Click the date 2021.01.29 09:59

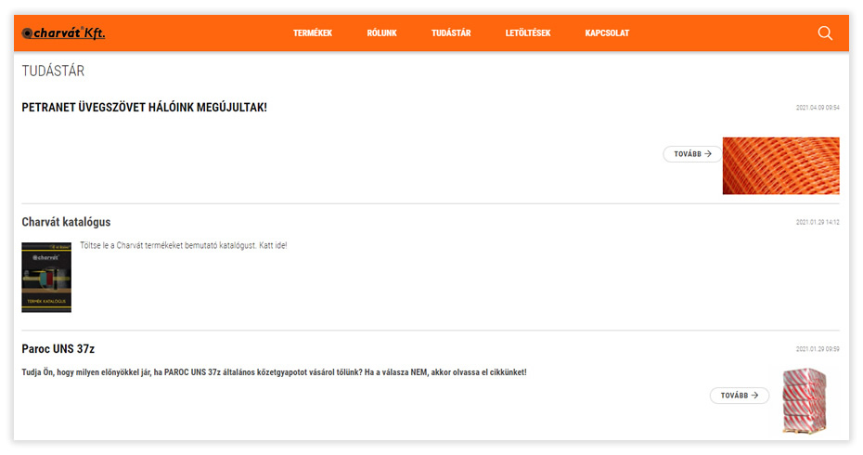818,349
